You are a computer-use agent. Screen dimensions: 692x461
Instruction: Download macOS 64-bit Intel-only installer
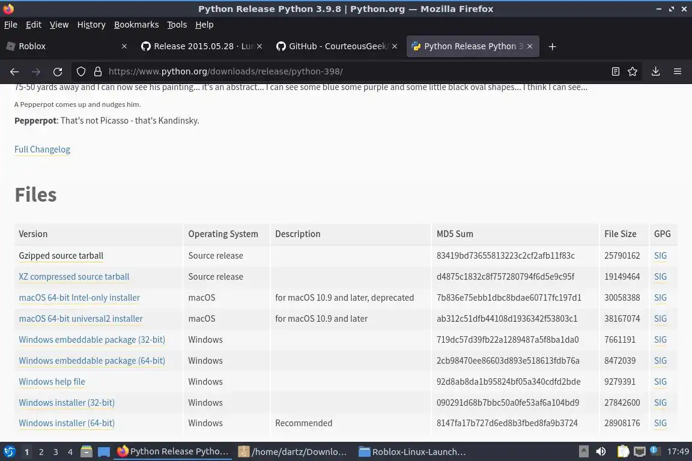[79, 298]
